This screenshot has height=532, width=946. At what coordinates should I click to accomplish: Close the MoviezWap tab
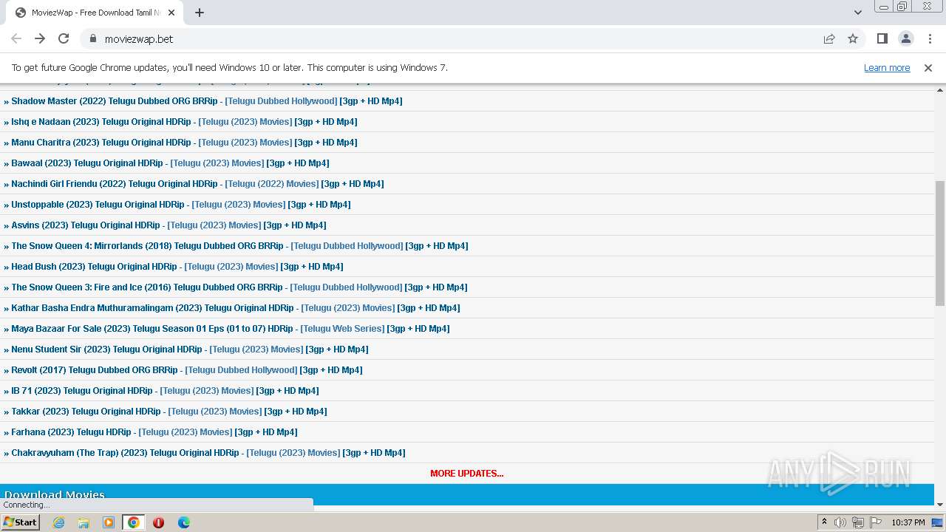(x=171, y=13)
